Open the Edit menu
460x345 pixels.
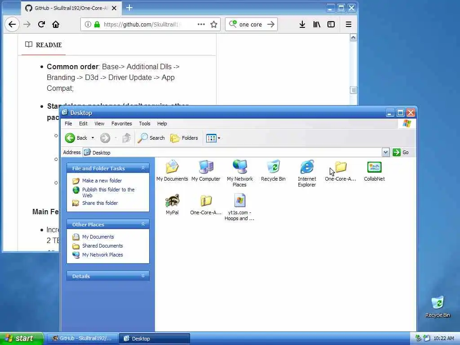pyautogui.click(x=83, y=124)
